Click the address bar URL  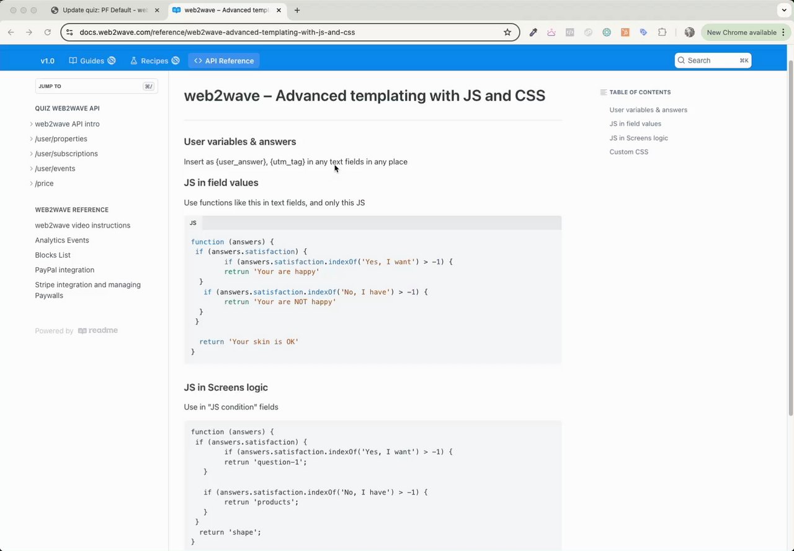pyautogui.click(x=217, y=32)
